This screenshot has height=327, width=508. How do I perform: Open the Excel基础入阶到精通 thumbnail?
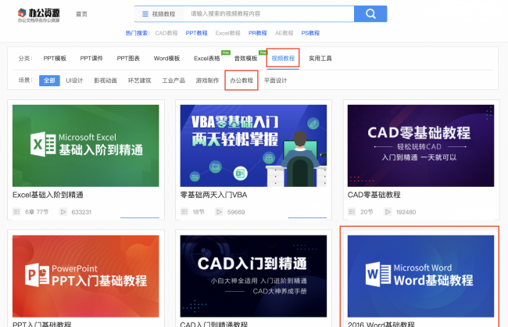(86, 146)
